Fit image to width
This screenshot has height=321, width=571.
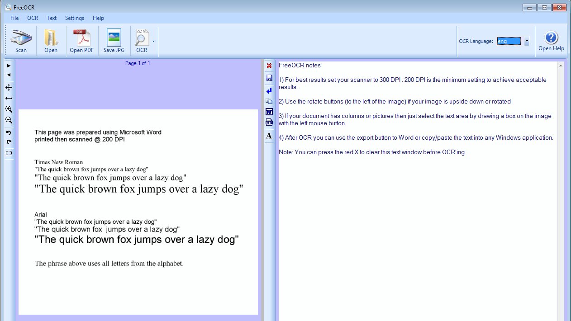pyautogui.click(x=9, y=98)
